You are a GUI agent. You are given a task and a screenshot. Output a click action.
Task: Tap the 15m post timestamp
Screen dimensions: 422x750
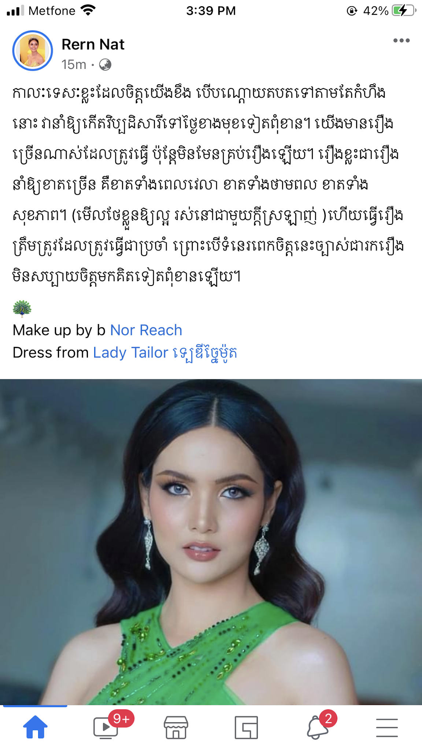(74, 65)
